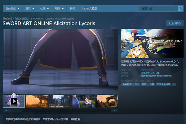The height and width of the screenshot is (124, 186).
Task: View the ruined castle screenshot thumbnail
Action: 60,101
